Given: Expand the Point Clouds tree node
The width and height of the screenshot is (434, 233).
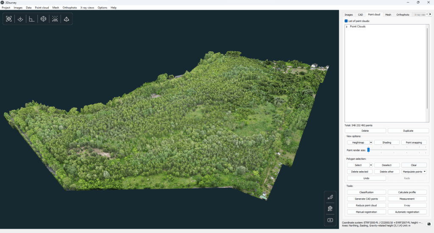Looking at the screenshot, I should 347,27.
